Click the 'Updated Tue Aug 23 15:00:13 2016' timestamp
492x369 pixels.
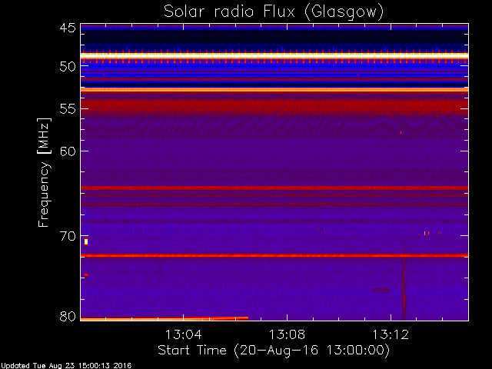point(66,366)
